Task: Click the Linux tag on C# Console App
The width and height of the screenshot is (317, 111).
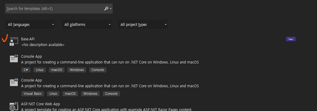Action: pos(40,70)
